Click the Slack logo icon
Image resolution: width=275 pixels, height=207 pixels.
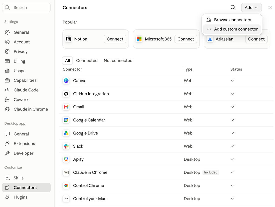[66, 146]
